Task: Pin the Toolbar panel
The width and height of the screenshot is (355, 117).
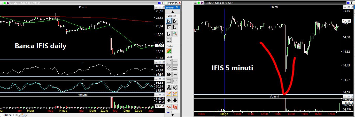Action: pyautogui.click(x=177, y=7)
